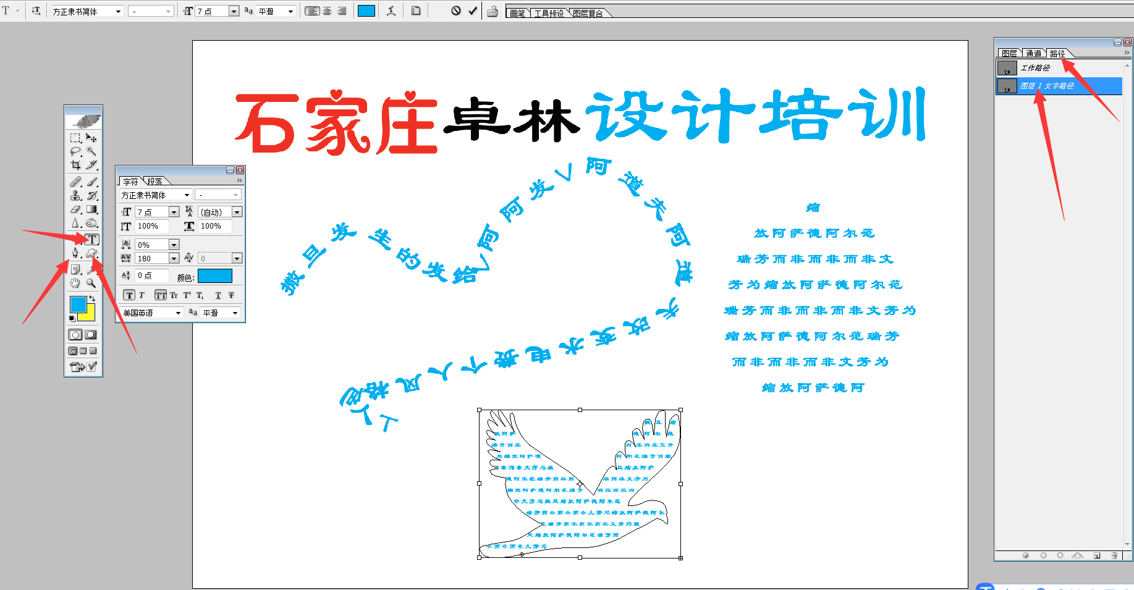Click the foreground color swatch in toolbox
The height and width of the screenshot is (590, 1134).
tap(78, 304)
